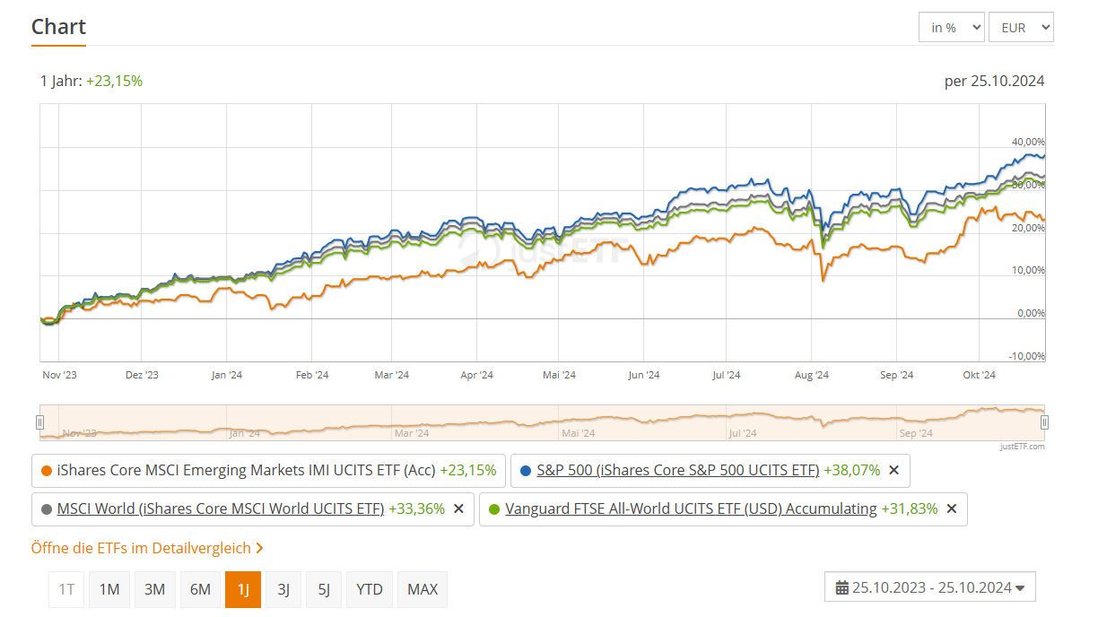This screenshot has width=1098, height=617.
Task: Open 'Öffne die ETFs im Detailvergleich' link
Action: [x=147, y=547]
